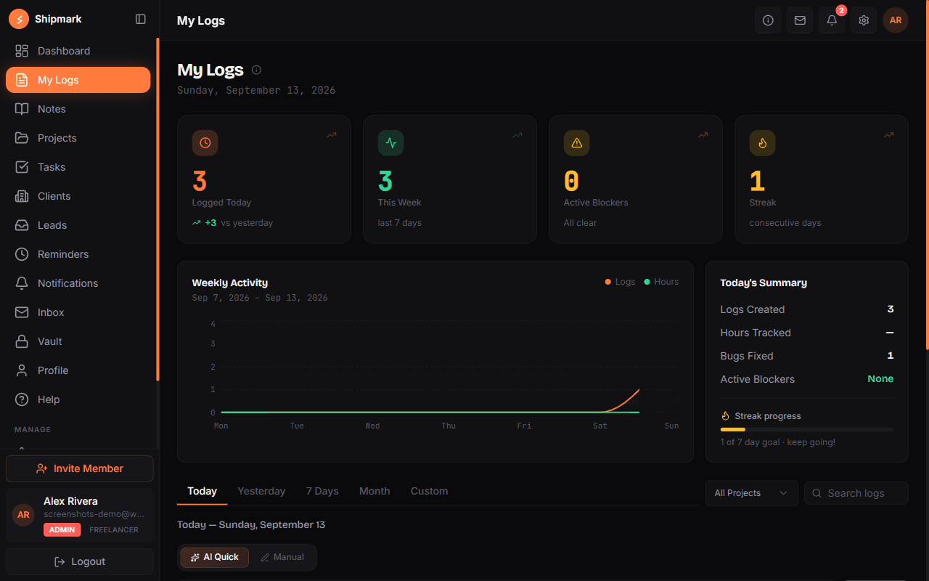The width and height of the screenshot is (929, 581).
Task: Click the pulse icon on This Week card
Action: point(391,143)
